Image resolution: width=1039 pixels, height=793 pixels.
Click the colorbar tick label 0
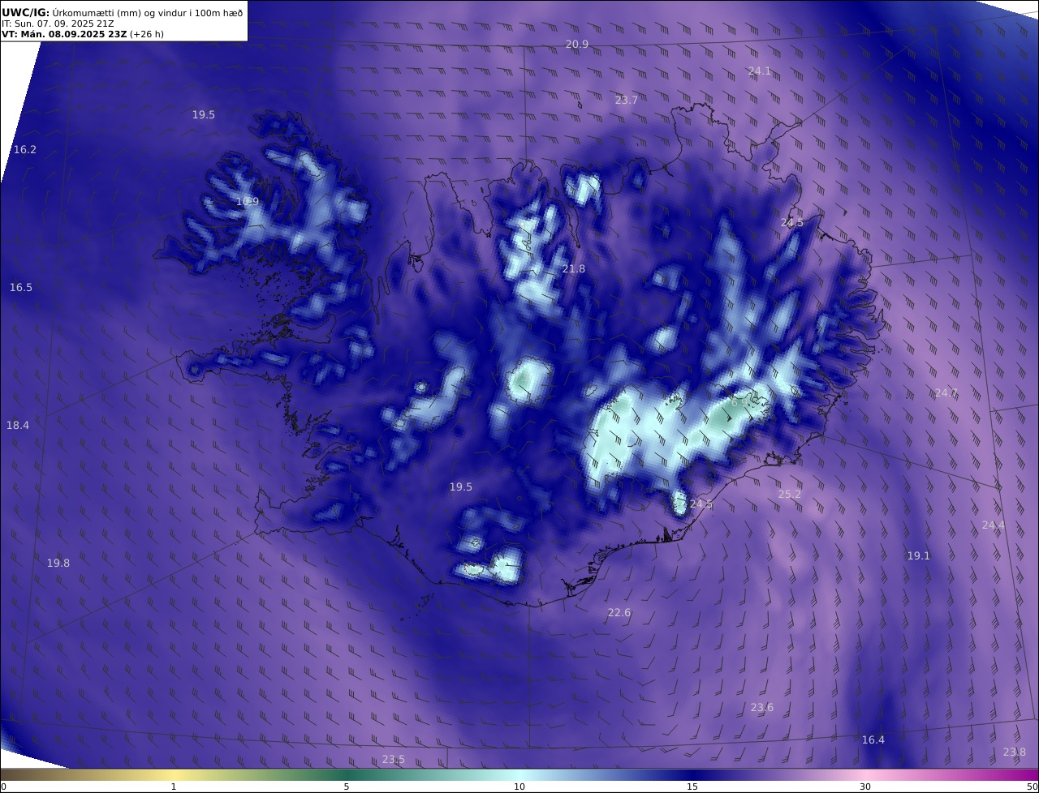point(3,787)
